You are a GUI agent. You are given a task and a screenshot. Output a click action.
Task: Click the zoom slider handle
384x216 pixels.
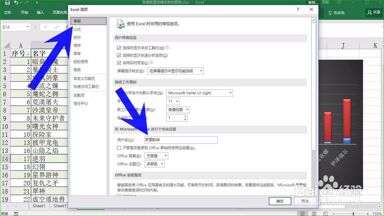pyautogui.click(x=353, y=214)
